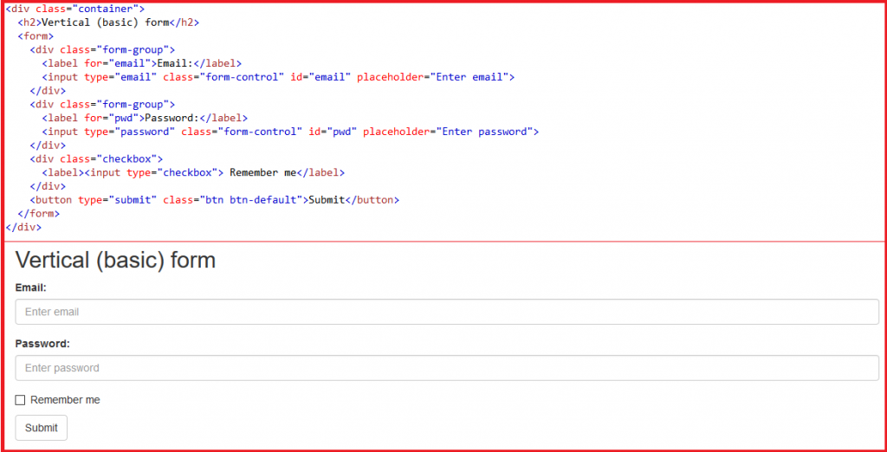Click the button type="submit" code line

pyautogui.click(x=215, y=200)
